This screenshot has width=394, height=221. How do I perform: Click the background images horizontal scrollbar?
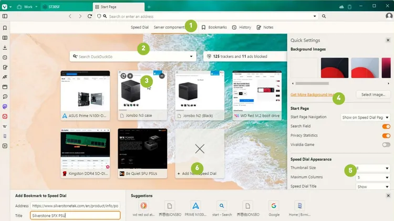pos(312,83)
